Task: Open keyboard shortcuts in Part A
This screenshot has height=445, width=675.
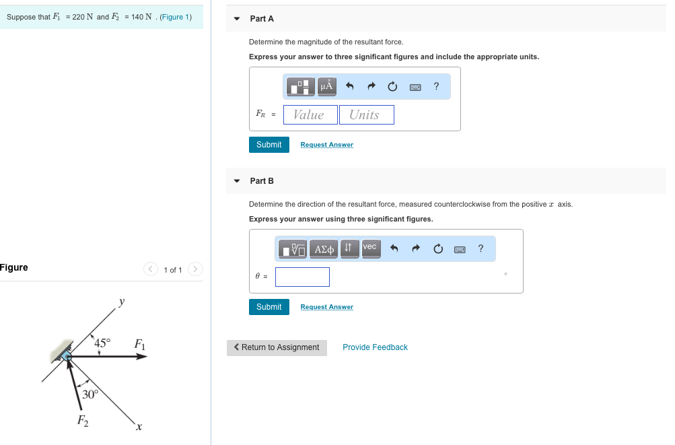Action: pyautogui.click(x=415, y=88)
